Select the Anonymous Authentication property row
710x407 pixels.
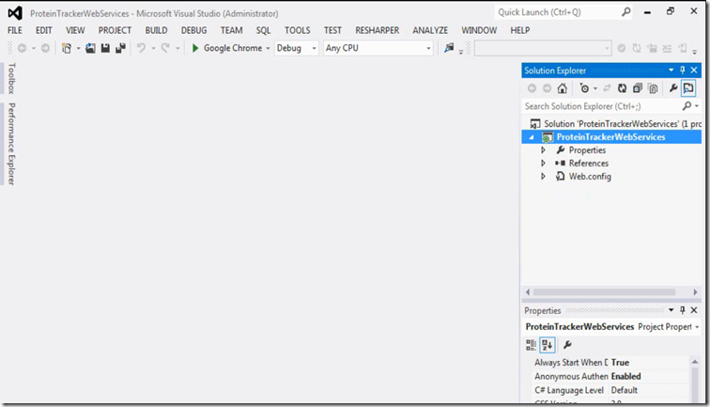click(x=610, y=376)
